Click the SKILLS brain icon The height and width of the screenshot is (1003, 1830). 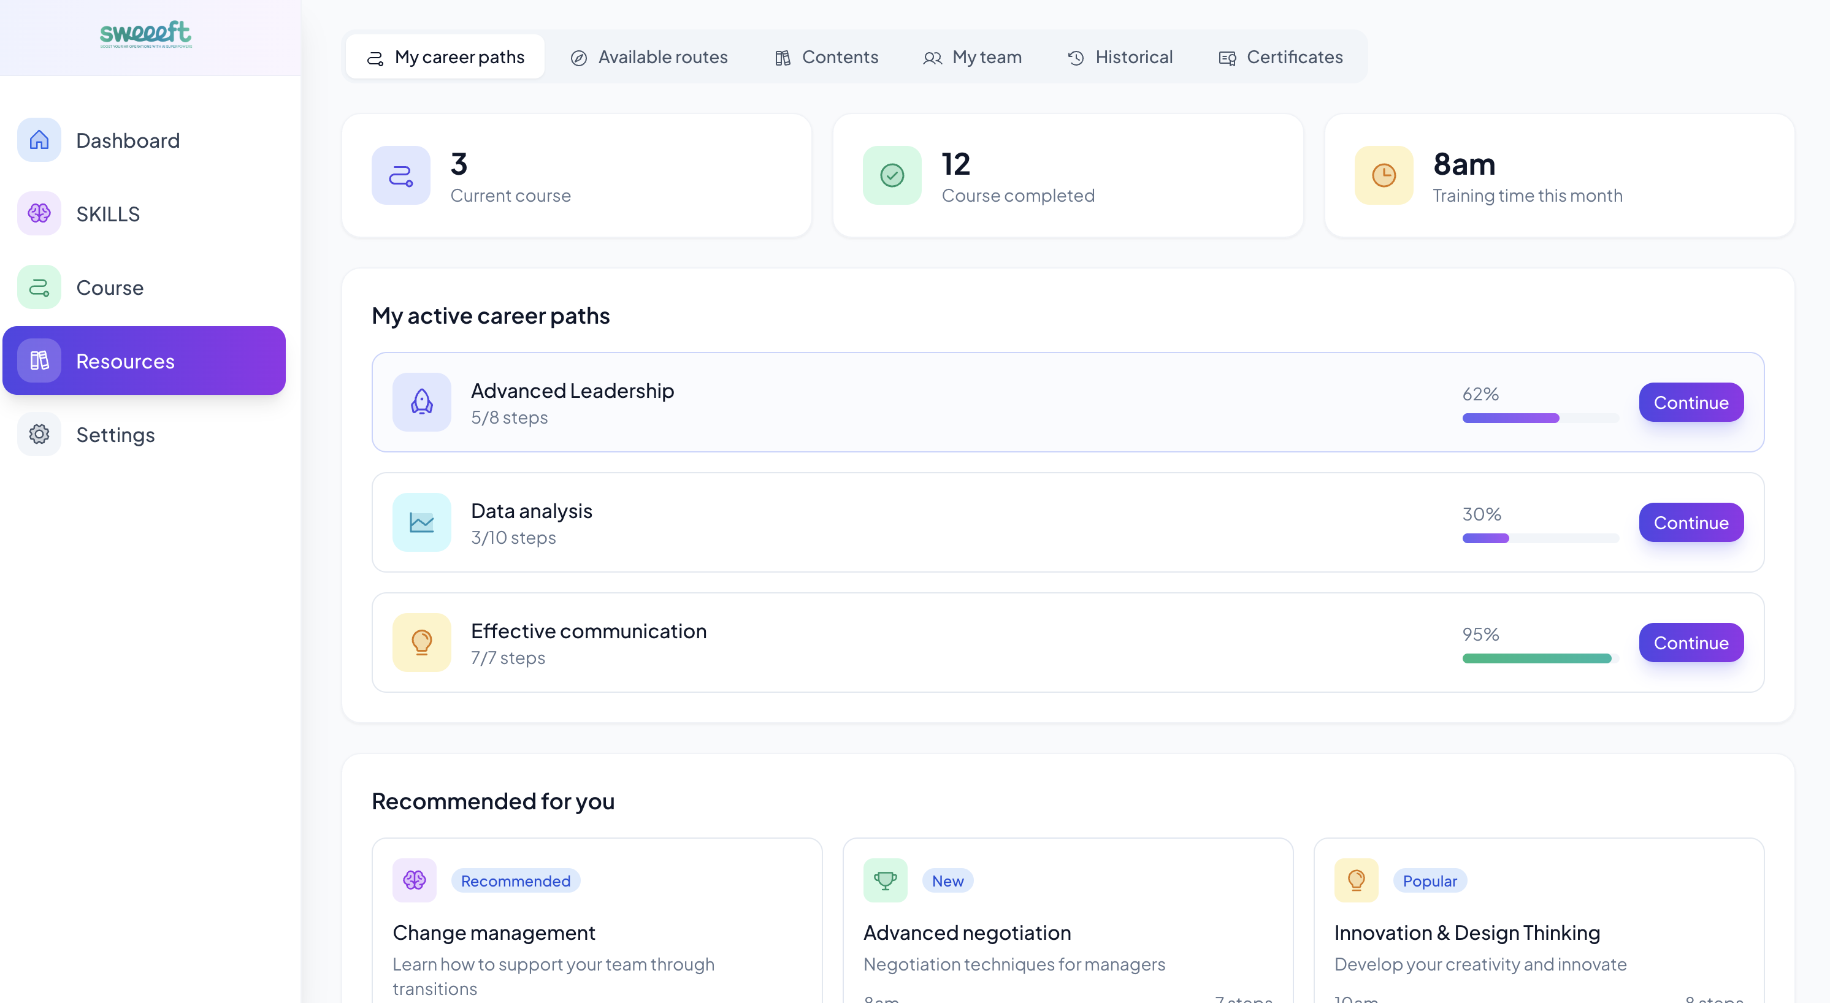pos(39,213)
